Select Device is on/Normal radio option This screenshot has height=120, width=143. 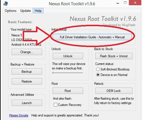[x=112, y=75]
